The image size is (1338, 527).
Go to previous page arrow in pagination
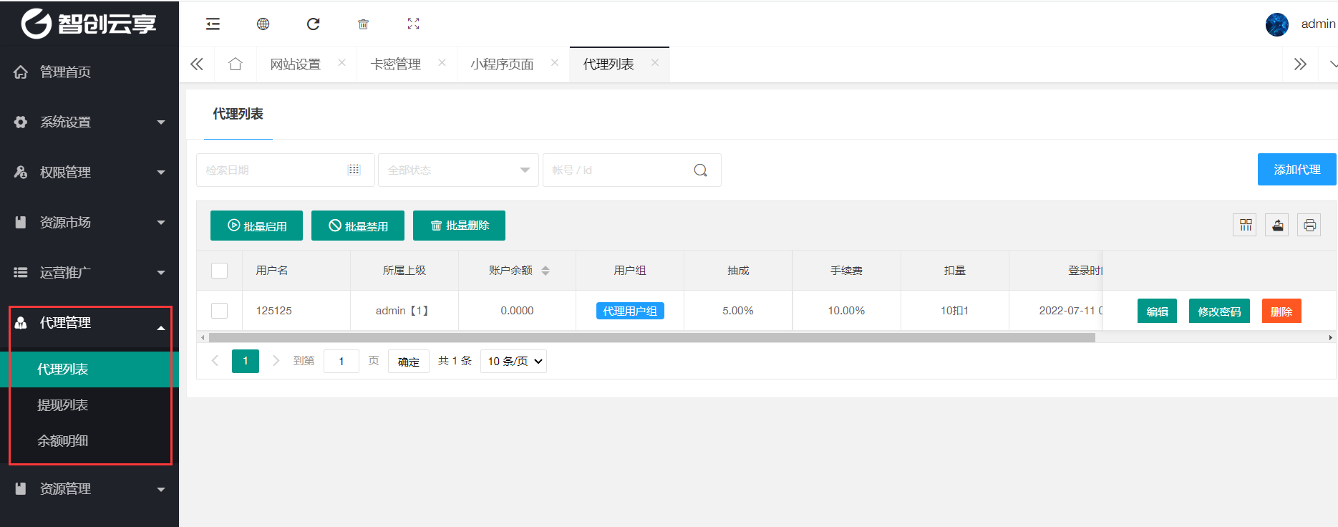coord(215,361)
